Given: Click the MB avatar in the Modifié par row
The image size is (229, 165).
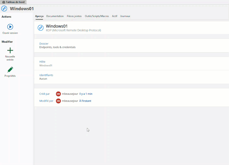Looking at the screenshot, I should pos(58,101).
